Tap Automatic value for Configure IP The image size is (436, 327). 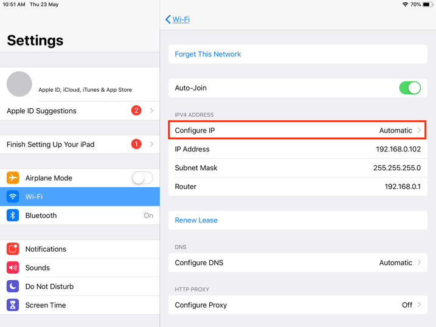tap(396, 130)
